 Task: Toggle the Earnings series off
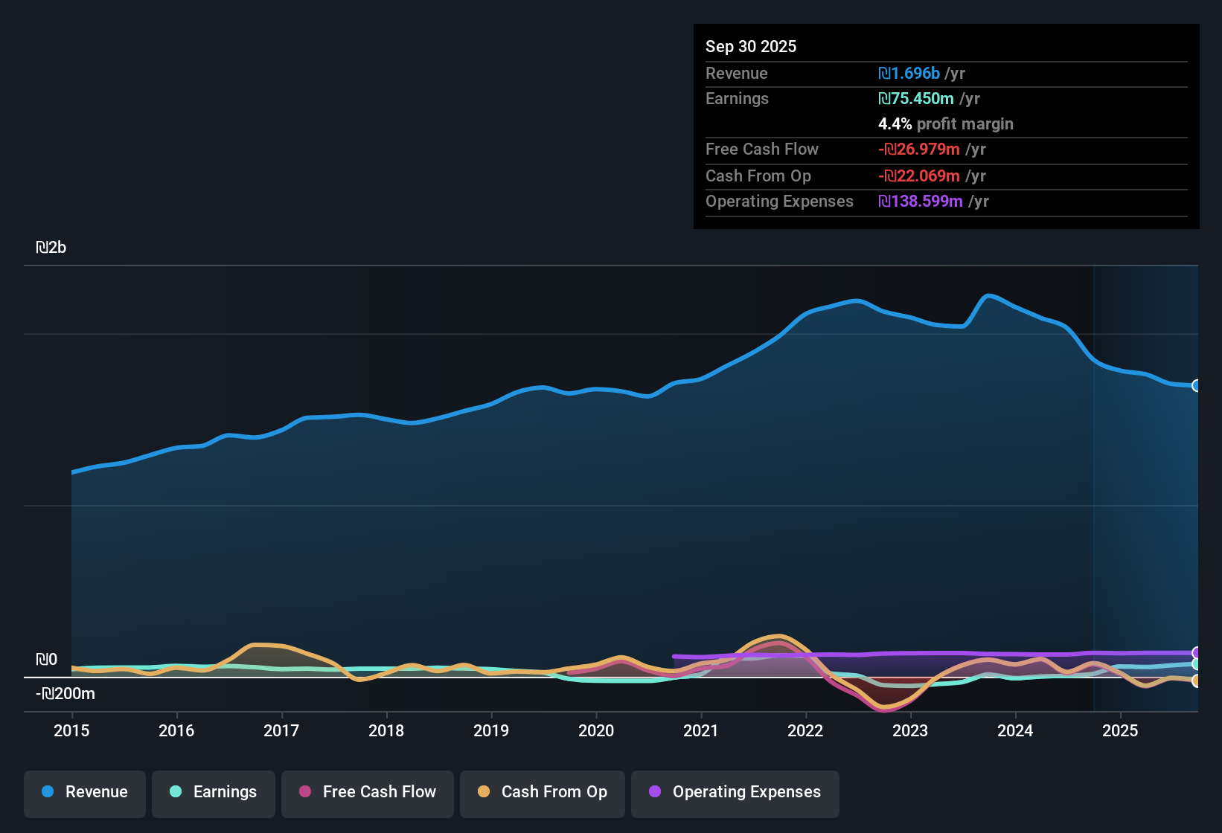coord(213,792)
